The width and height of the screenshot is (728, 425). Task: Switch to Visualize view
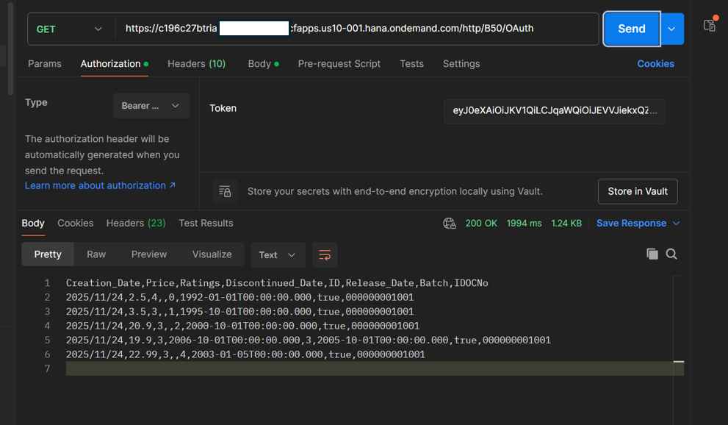click(212, 254)
